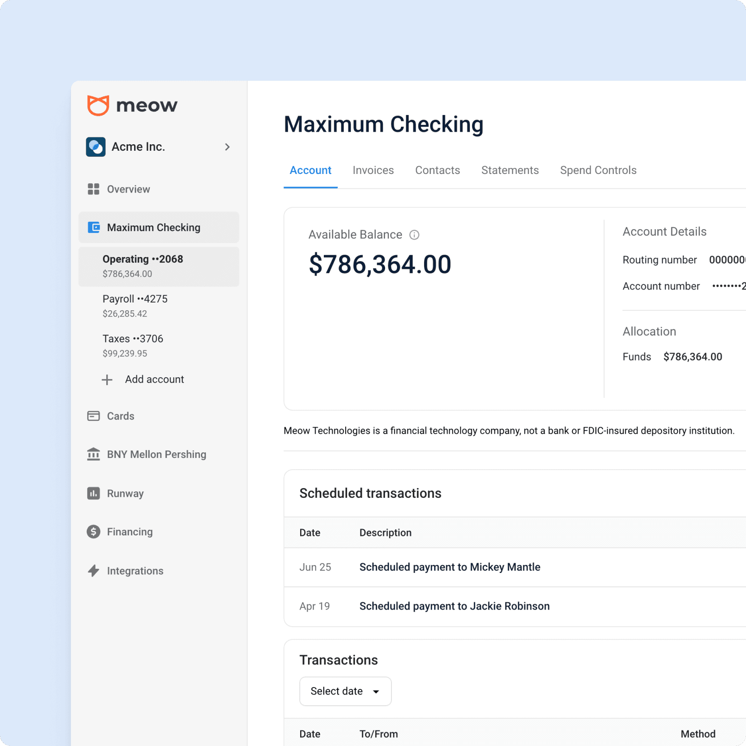
Task: Open scheduled payment to Jackie Robinson
Action: point(454,606)
